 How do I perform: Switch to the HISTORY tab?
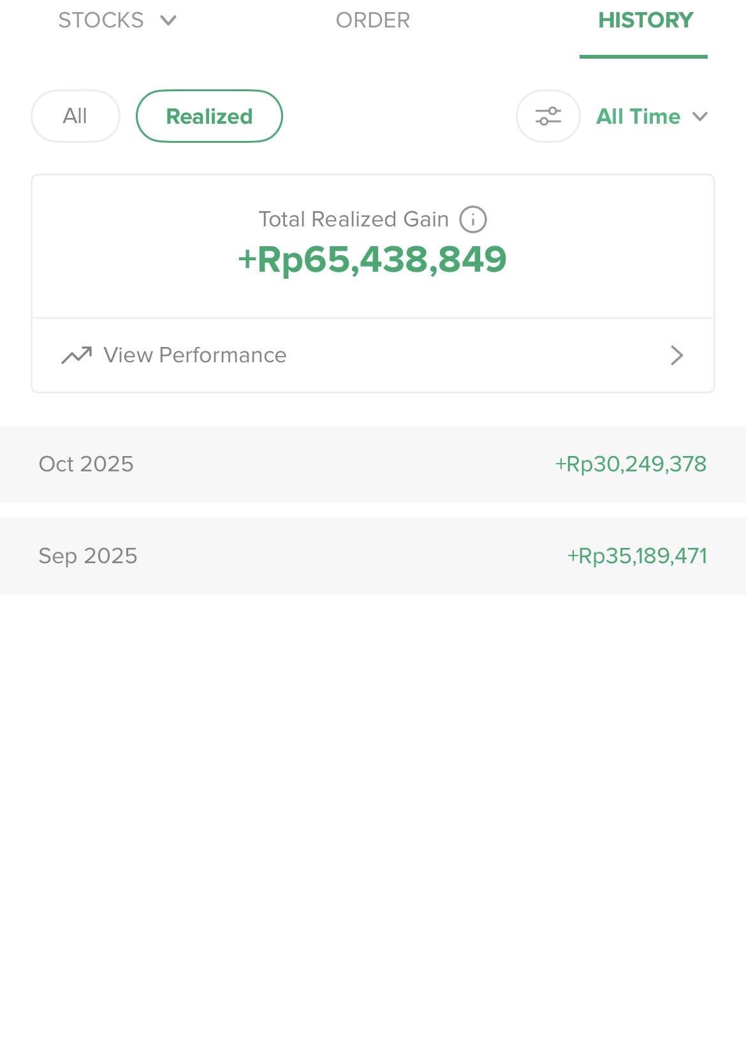tap(645, 20)
